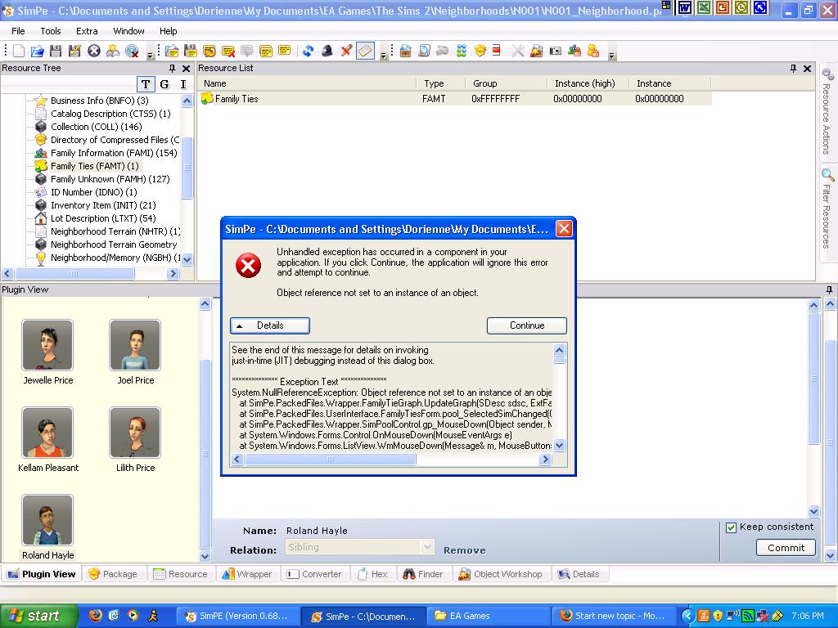The width and height of the screenshot is (838, 628).
Task: Open EA Games folder in taskbar
Action: [488, 617]
